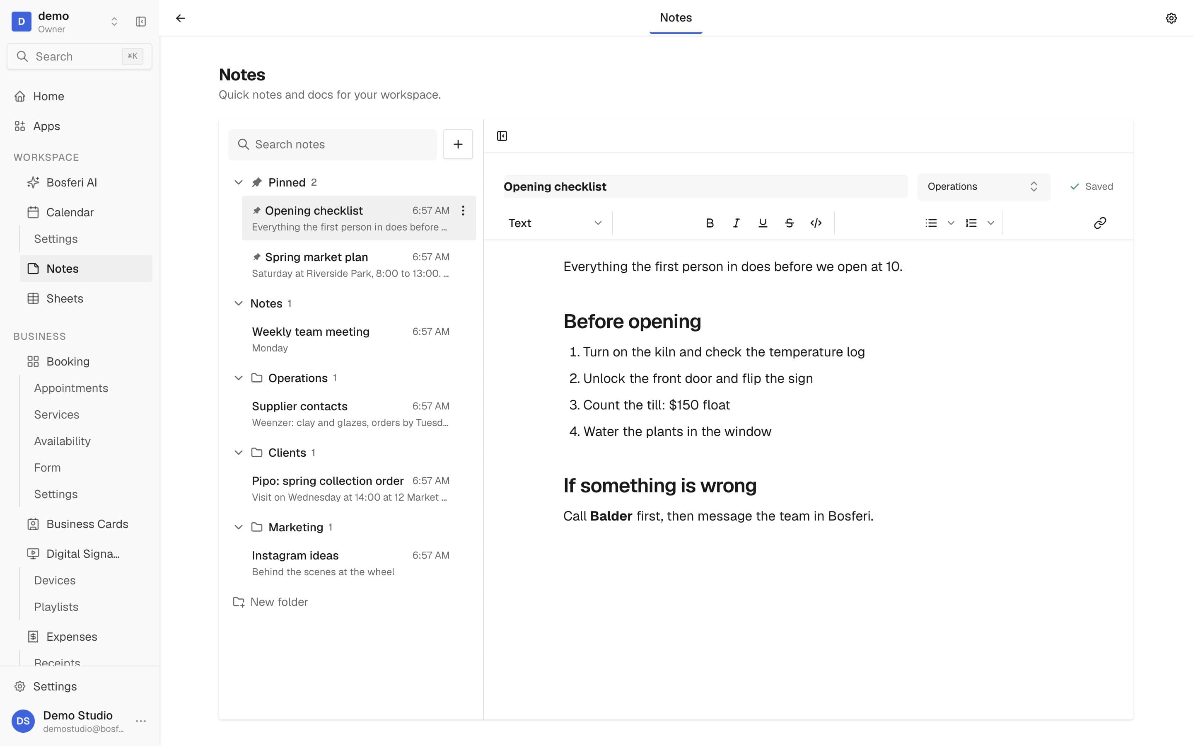Viewport: 1193px width, 746px height.
Task: Create a new note with the plus button
Action: click(x=458, y=144)
